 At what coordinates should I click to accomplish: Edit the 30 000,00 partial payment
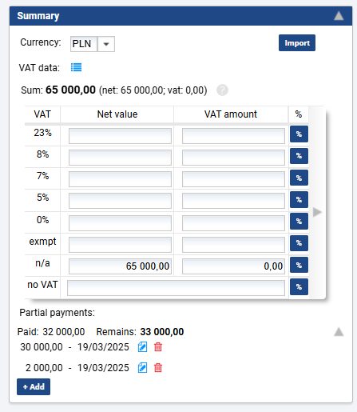[142, 347]
